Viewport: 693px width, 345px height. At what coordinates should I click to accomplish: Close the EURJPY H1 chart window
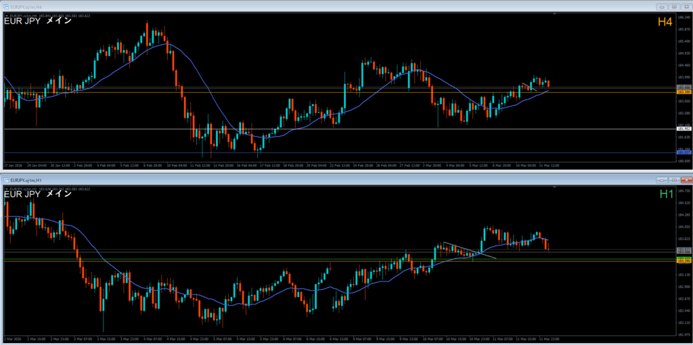click(x=686, y=180)
